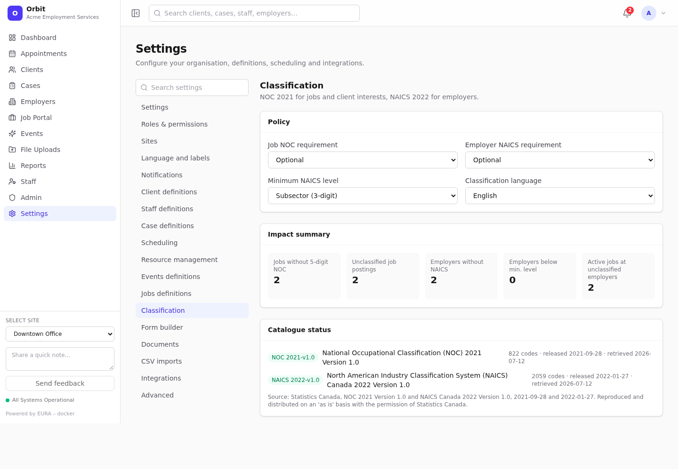Open Scheduling settings section

192,243
